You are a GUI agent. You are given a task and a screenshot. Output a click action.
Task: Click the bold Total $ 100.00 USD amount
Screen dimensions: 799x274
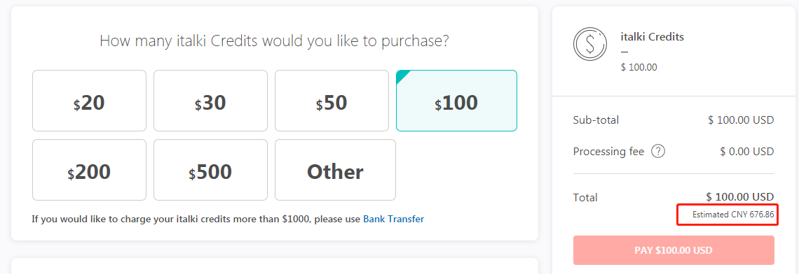click(x=740, y=196)
